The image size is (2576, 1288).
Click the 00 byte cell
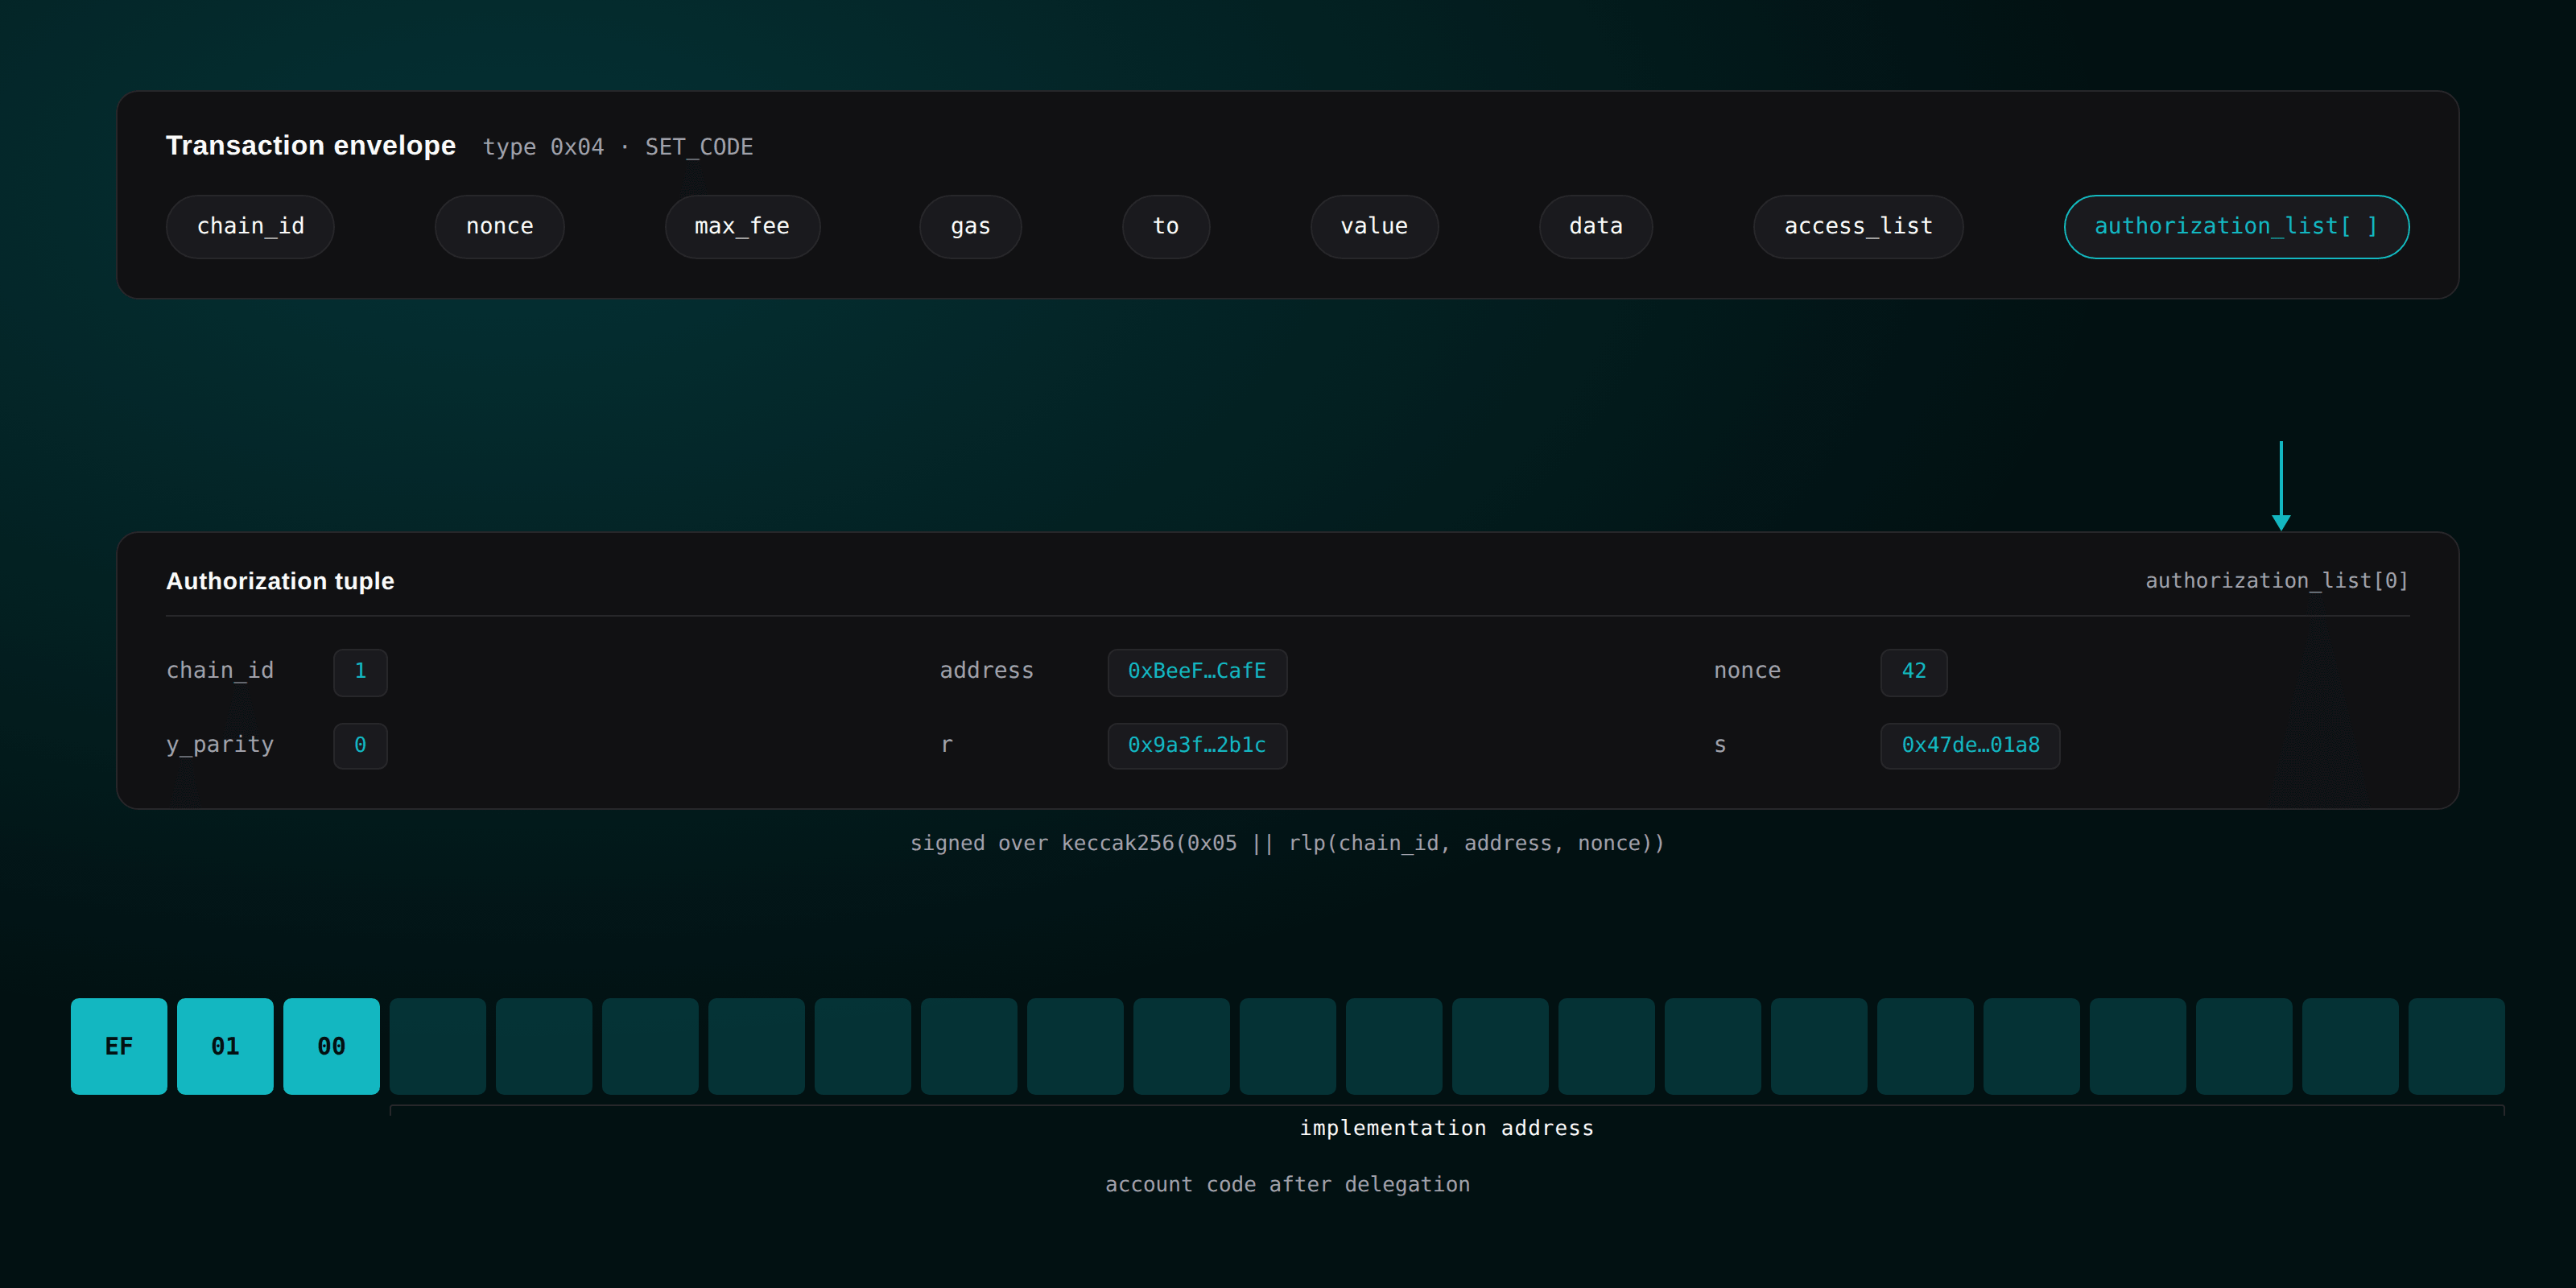[331, 1046]
